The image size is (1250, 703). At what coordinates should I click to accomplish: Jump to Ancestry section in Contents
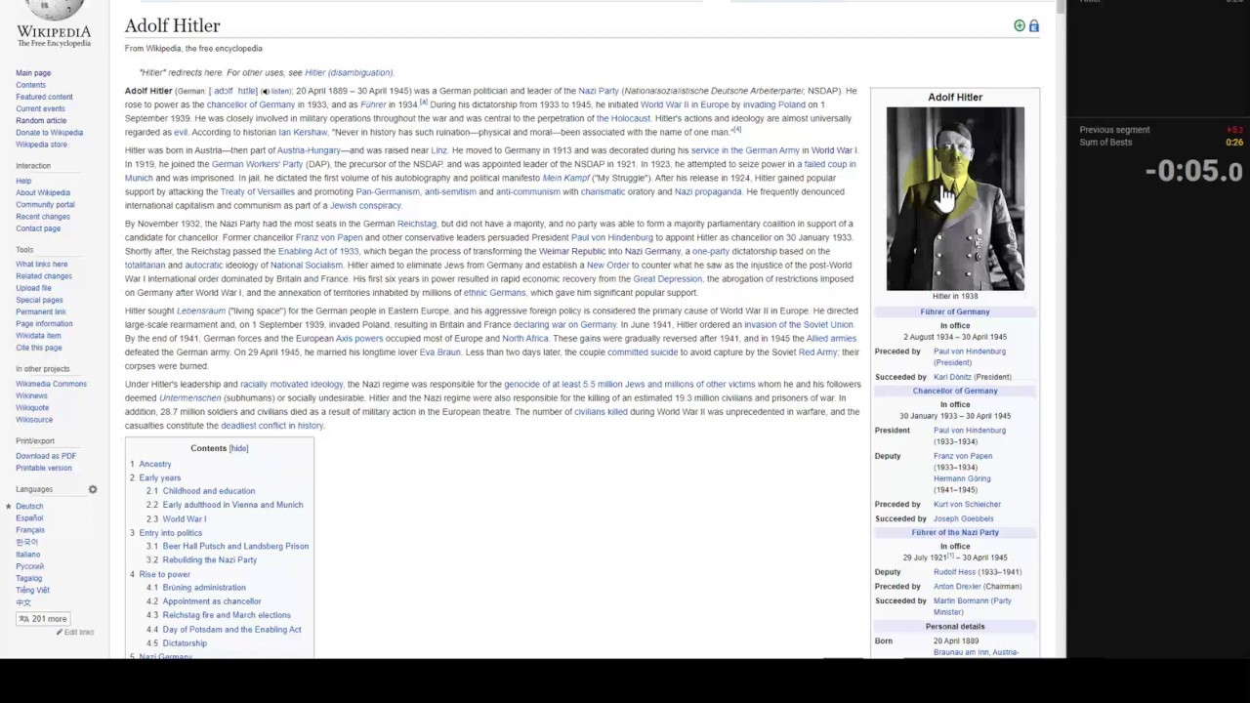click(x=155, y=464)
